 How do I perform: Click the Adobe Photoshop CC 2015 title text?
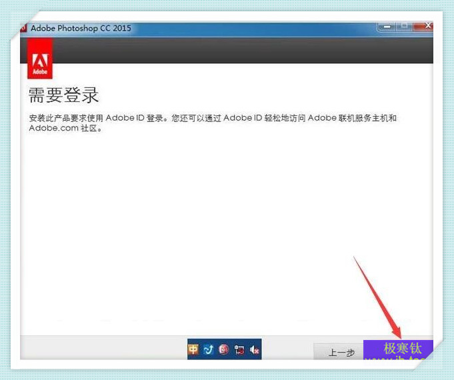81,28
